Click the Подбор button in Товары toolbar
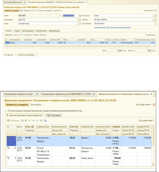The width and height of the screenshot is (159, 172). (36, 35)
